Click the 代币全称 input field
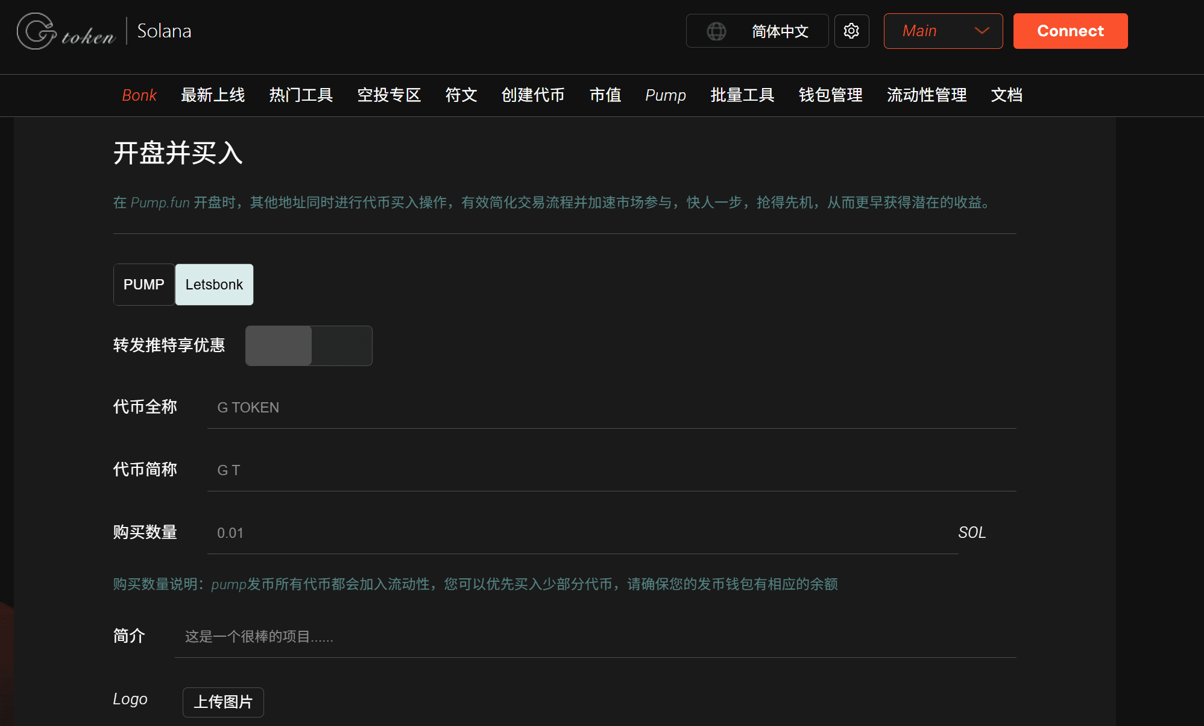This screenshot has width=1204, height=726. pyautogui.click(x=612, y=408)
